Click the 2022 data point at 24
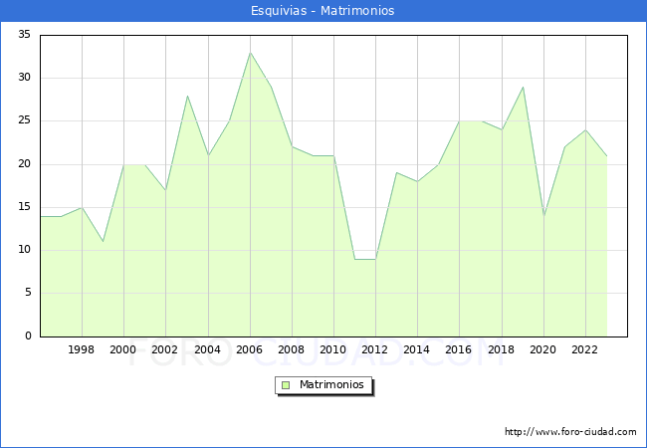This screenshot has height=448, width=647. [586, 130]
